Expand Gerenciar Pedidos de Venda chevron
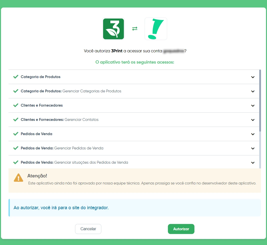Screen dimensions: 267x245 (x=253, y=148)
